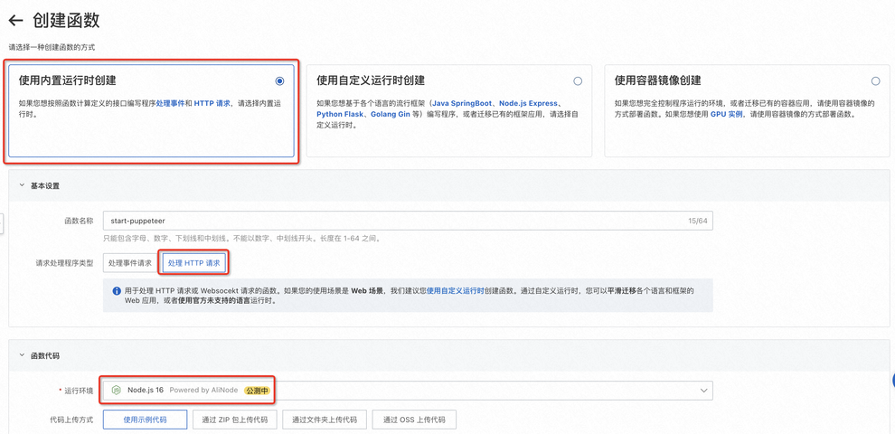Click the blue info icon in the HTTP notice

[x=117, y=290]
